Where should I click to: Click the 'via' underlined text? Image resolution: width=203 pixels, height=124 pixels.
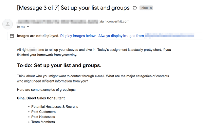(x=101, y=22)
